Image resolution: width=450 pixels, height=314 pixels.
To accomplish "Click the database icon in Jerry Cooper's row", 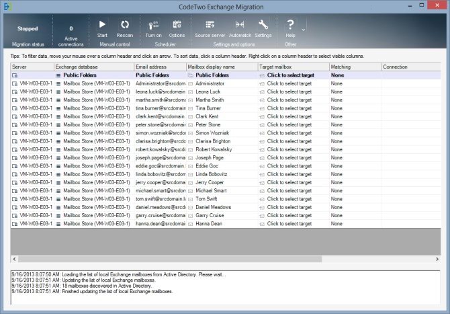I will [x=58, y=183].
